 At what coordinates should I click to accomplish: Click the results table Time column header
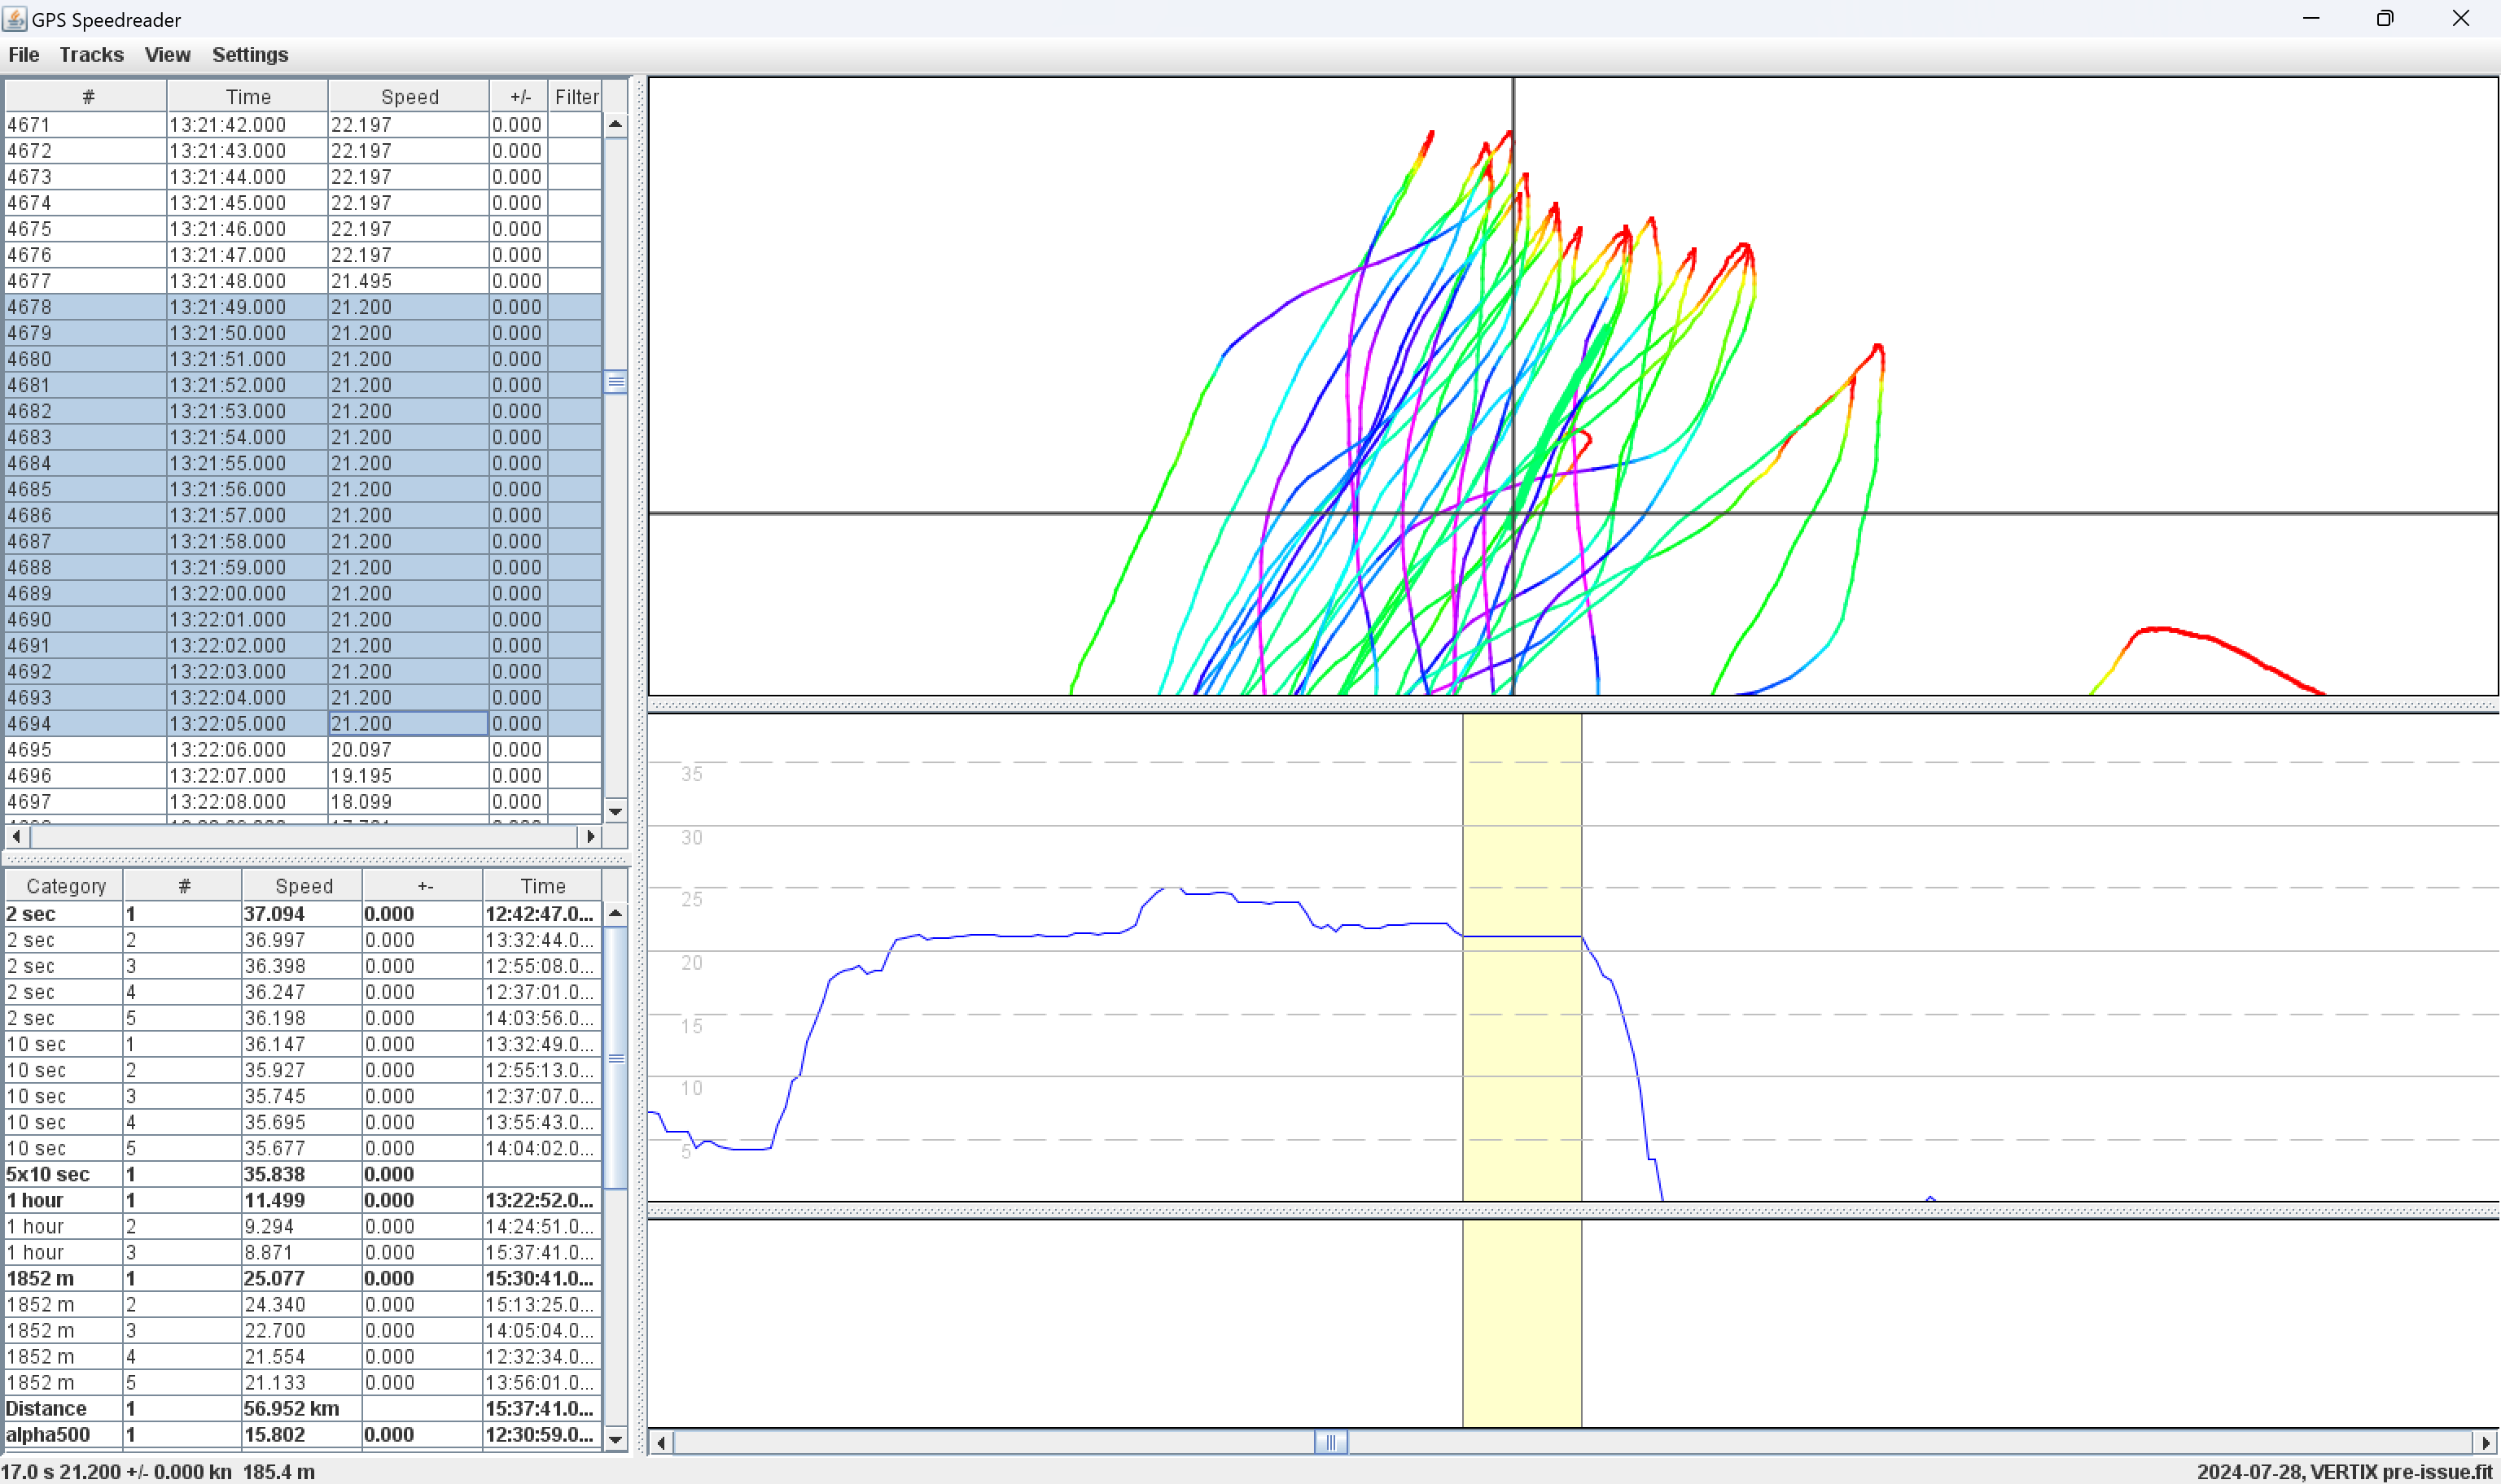(542, 886)
